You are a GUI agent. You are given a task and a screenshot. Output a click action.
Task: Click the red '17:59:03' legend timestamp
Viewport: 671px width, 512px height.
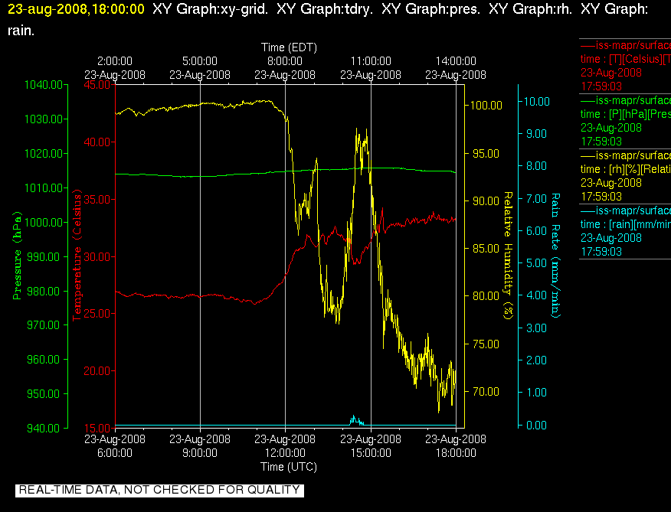tap(601, 86)
